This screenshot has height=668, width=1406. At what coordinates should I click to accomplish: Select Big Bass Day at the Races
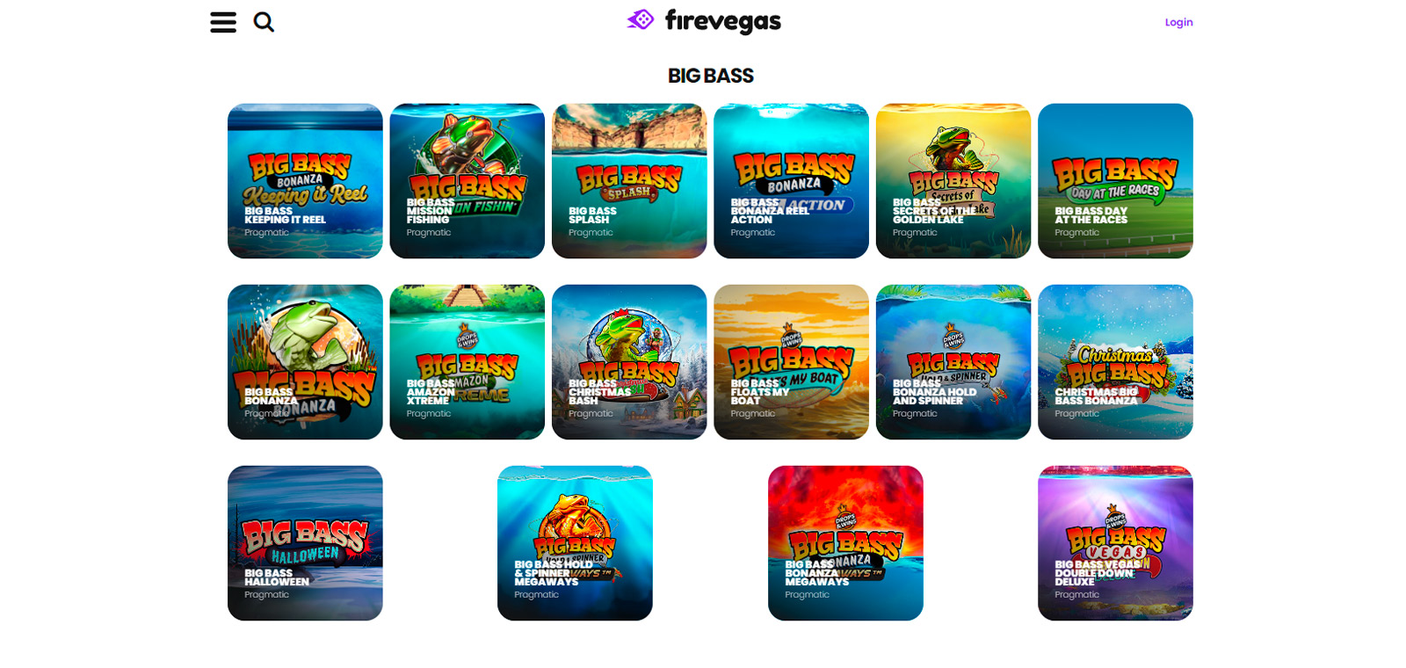[1116, 181]
